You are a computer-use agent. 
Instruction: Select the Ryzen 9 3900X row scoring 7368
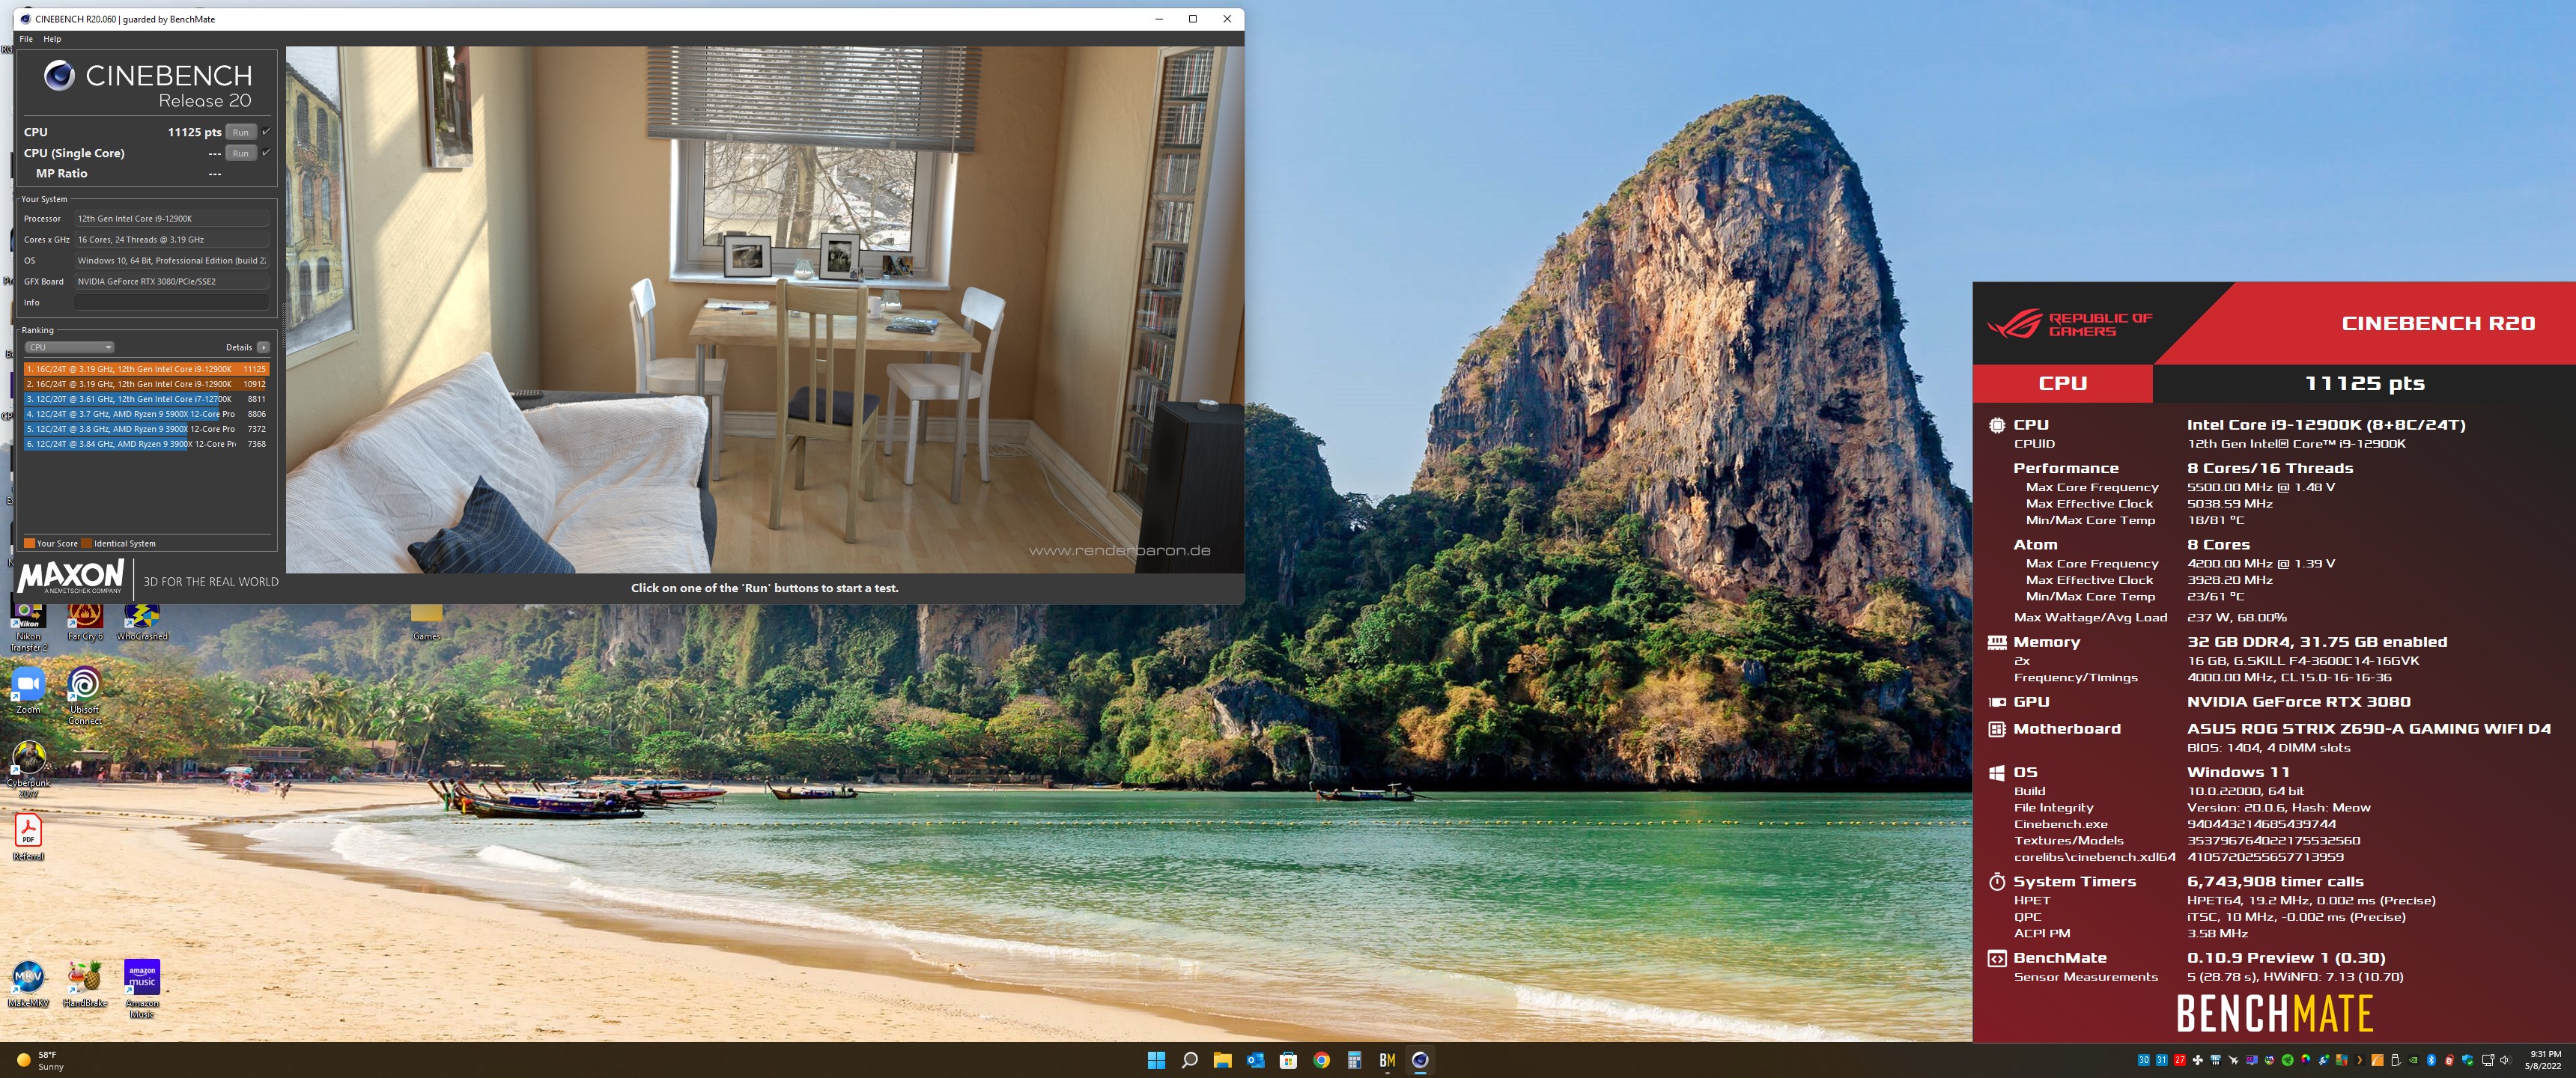(146, 444)
